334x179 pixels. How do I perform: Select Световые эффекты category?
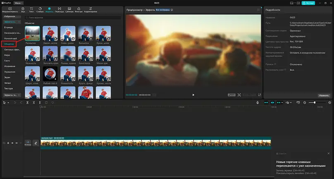pos(12,49)
